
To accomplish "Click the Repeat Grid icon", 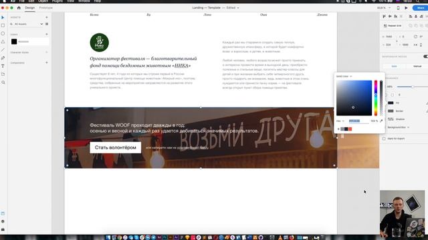I will [x=385, y=25].
